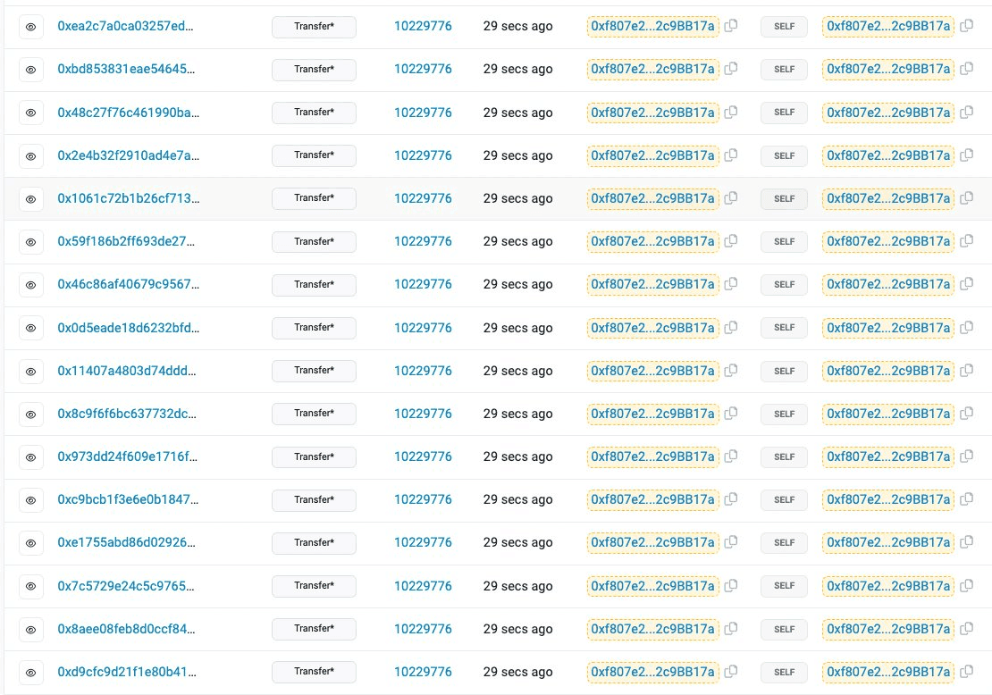
Task: Click SELF badge in 0x1061c72b1b26cf713 row
Action: point(784,198)
